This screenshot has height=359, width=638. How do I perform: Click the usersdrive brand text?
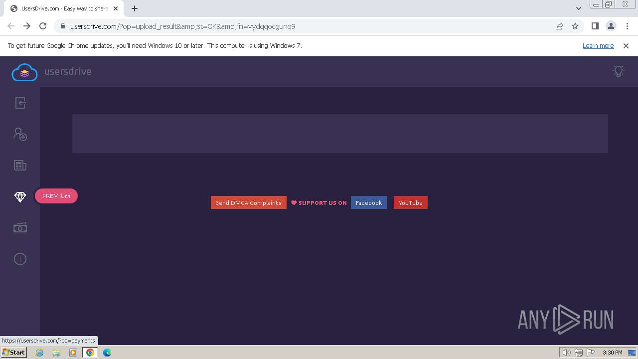[68, 71]
